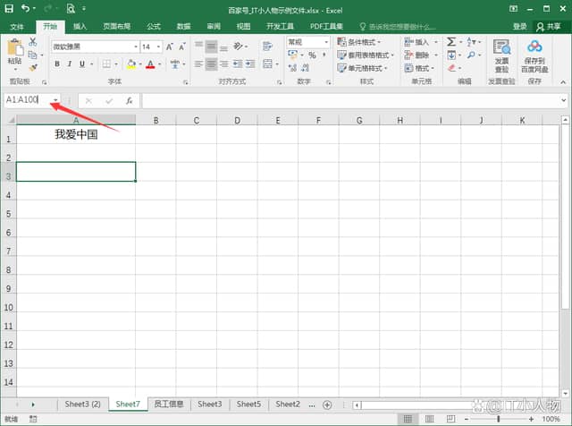Click Format cells (格式) button
The image size is (572, 426).
[419, 68]
